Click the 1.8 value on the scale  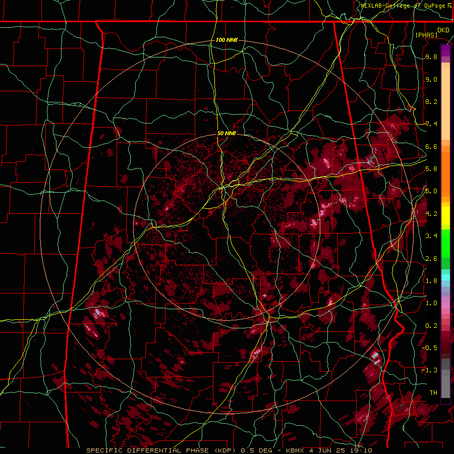(431, 281)
